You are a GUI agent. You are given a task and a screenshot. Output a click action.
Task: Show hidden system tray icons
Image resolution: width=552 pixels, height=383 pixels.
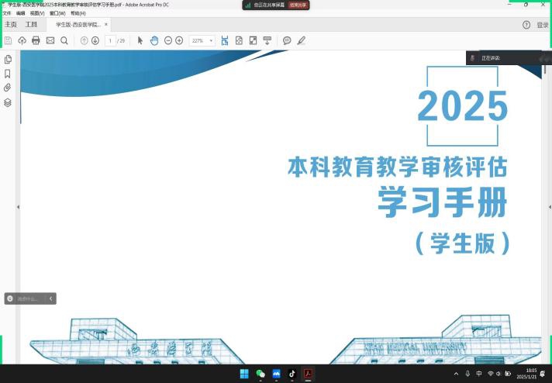tap(456, 374)
